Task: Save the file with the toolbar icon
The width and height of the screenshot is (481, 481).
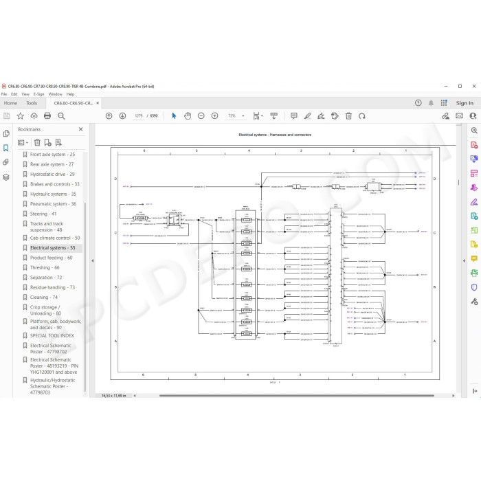Action: coord(7,116)
